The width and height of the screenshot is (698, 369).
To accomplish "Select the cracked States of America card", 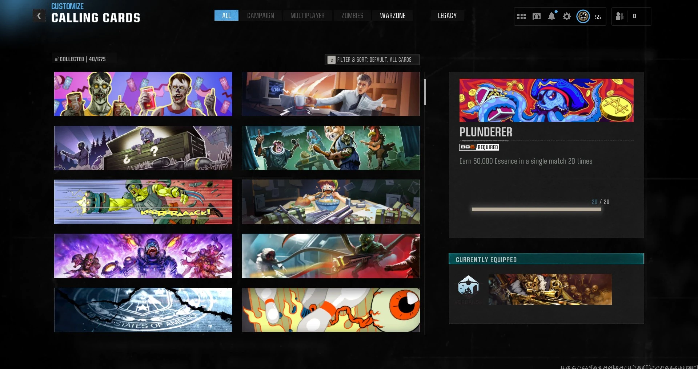I will point(143,310).
